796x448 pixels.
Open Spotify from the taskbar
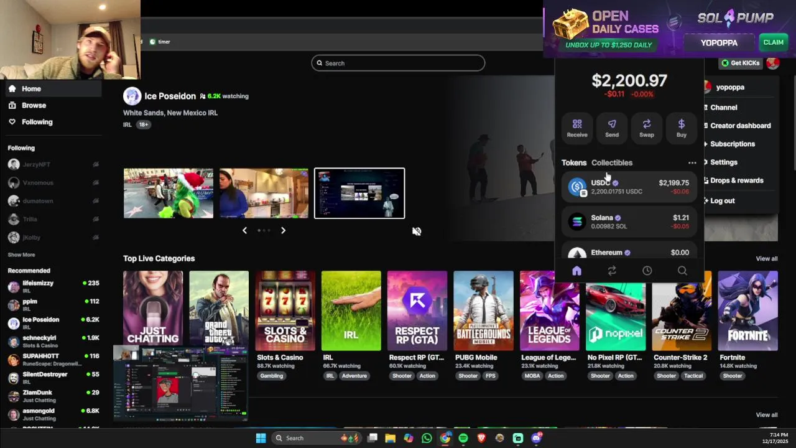tap(463, 438)
